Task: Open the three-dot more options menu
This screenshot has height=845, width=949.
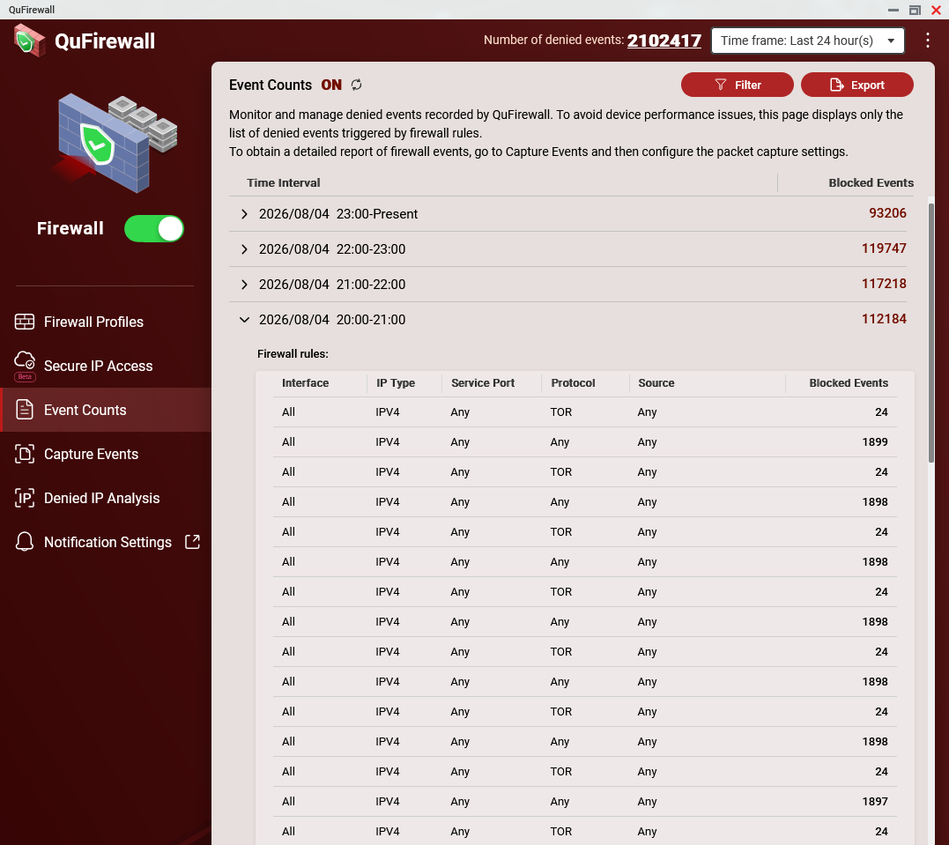Action: coord(927,41)
